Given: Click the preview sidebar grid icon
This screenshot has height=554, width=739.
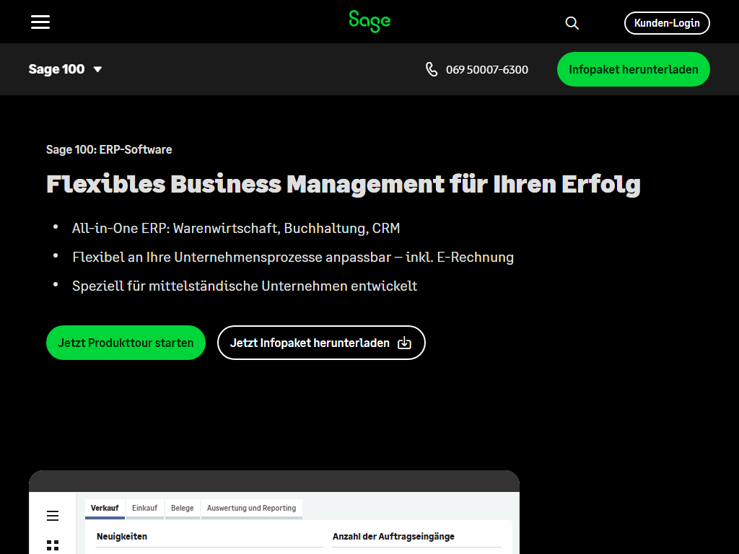Looking at the screenshot, I should coord(53,545).
